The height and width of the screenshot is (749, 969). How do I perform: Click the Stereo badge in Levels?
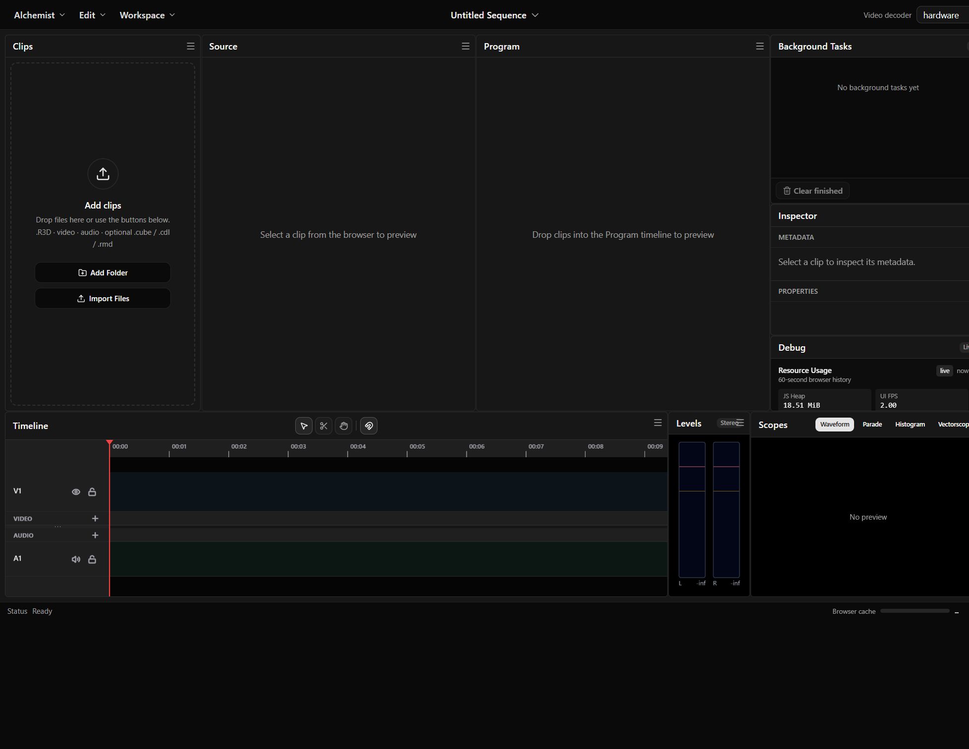728,423
